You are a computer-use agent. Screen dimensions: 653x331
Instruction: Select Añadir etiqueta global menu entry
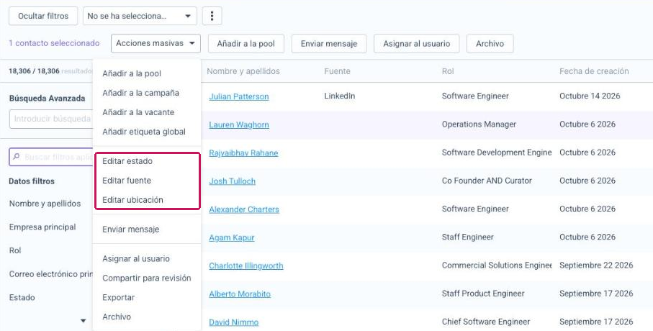tap(144, 132)
